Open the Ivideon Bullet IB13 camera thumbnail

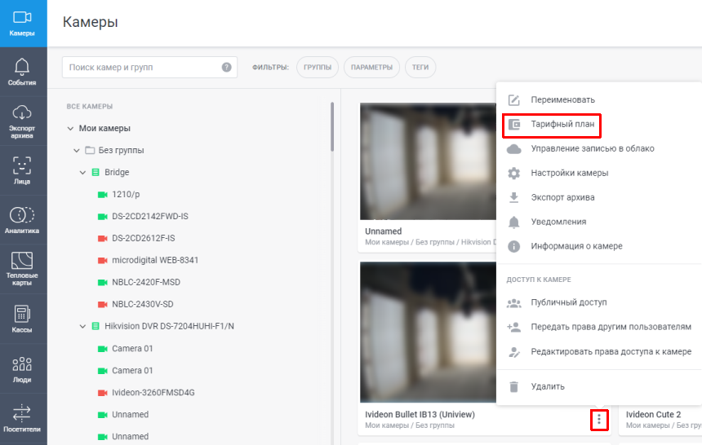pos(428,333)
